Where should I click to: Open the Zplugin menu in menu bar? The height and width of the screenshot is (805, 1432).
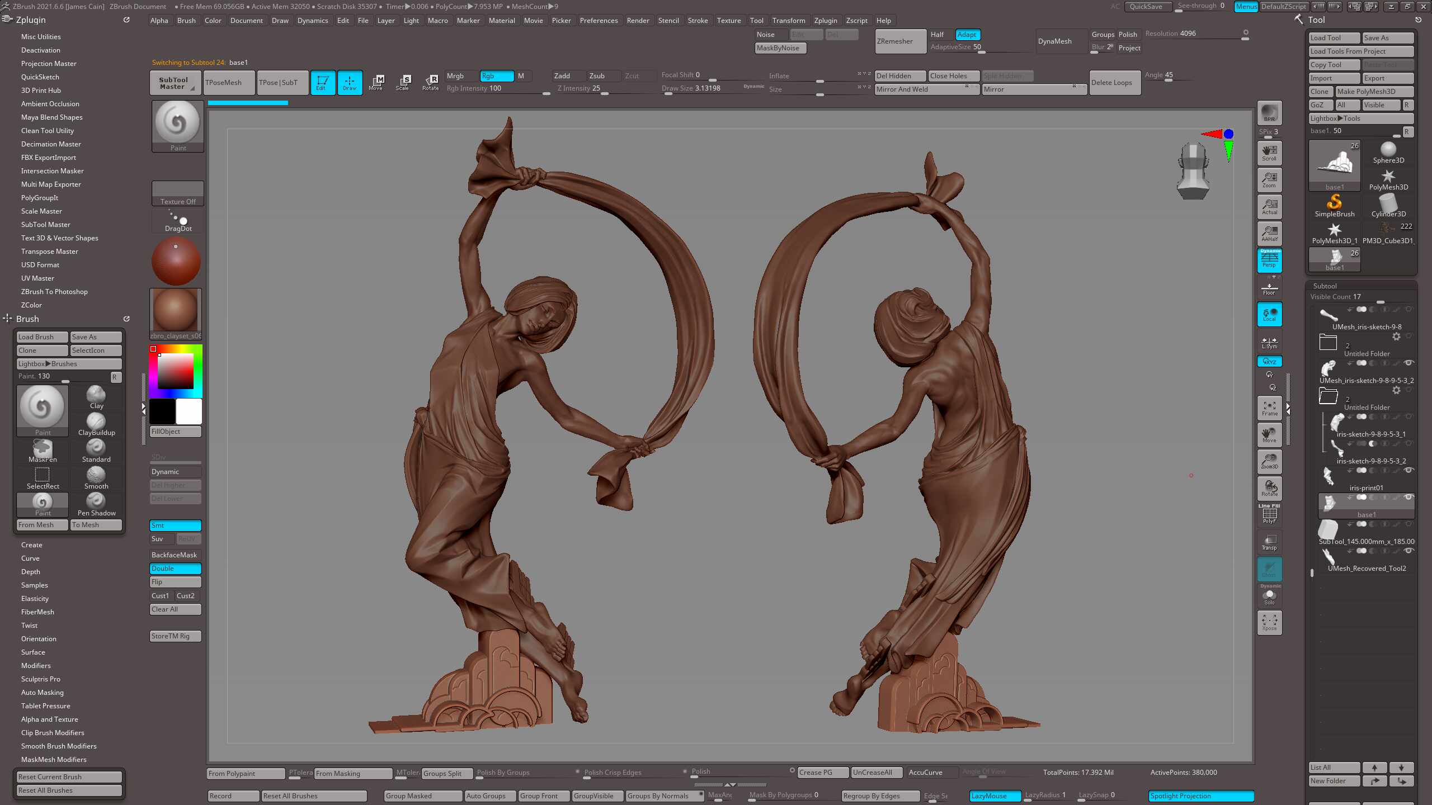(826, 20)
